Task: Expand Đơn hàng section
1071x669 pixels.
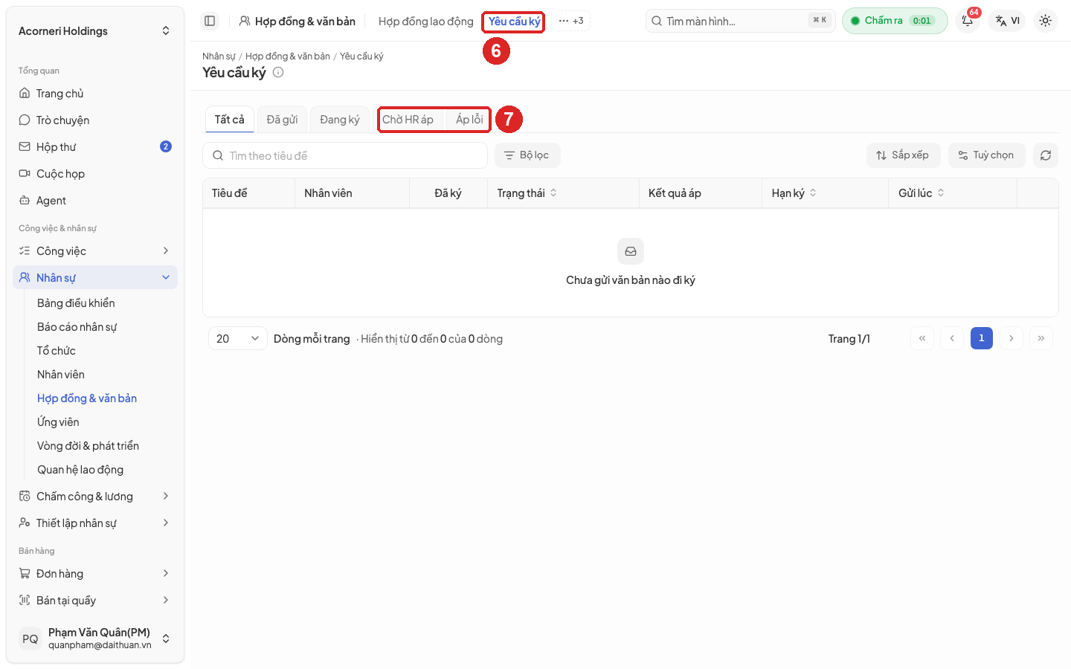Action: [x=95, y=574]
